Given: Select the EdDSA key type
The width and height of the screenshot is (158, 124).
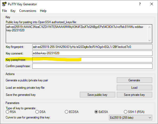Looking at the screenshot, I should pyautogui.click(x=96, y=112).
